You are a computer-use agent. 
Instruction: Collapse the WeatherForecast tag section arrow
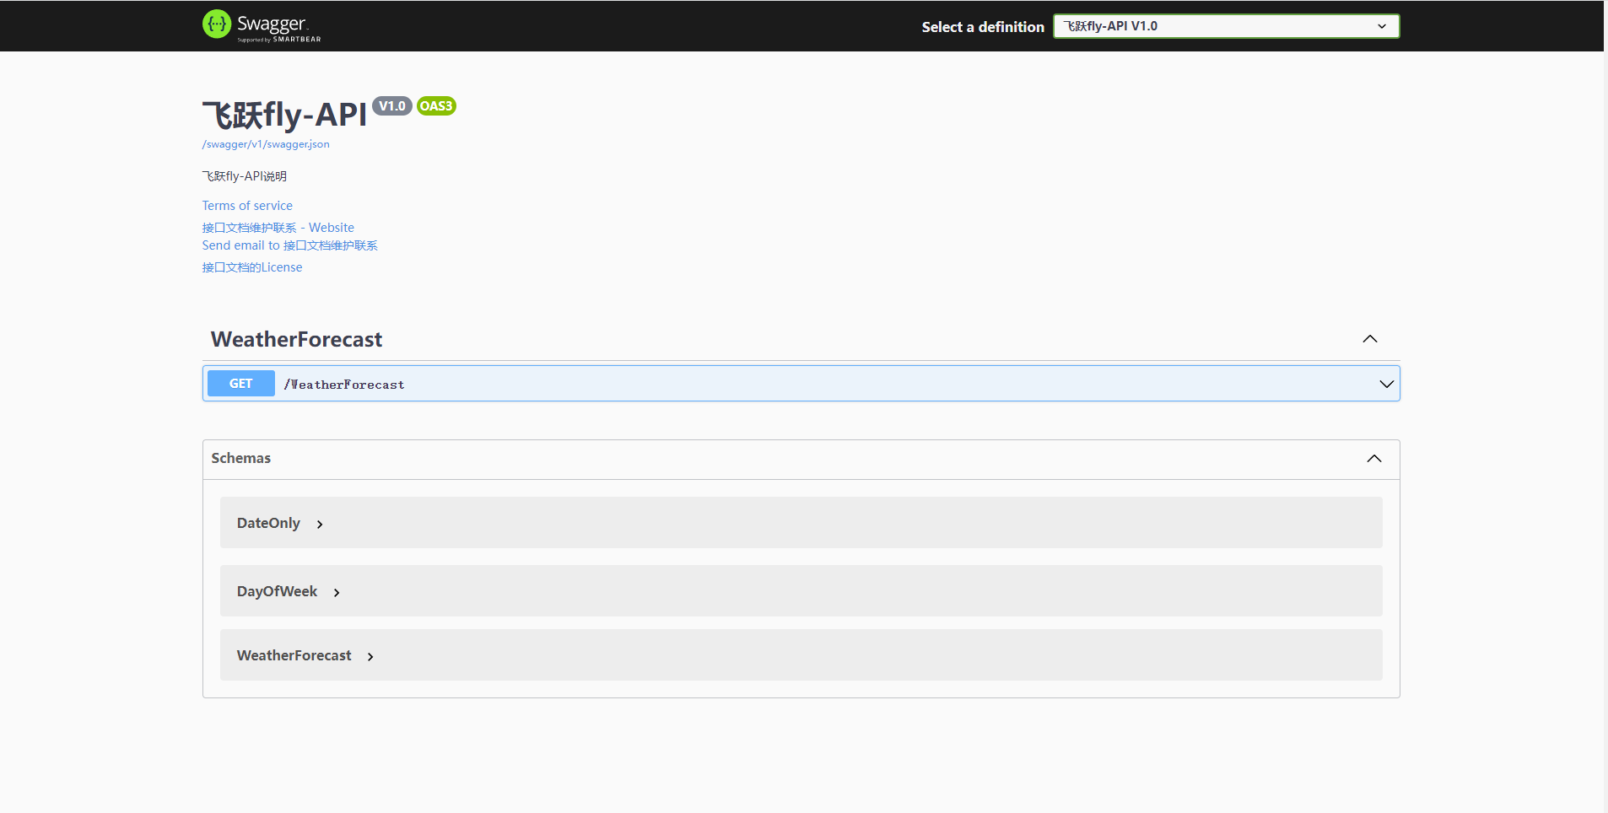[x=1370, y=339]
